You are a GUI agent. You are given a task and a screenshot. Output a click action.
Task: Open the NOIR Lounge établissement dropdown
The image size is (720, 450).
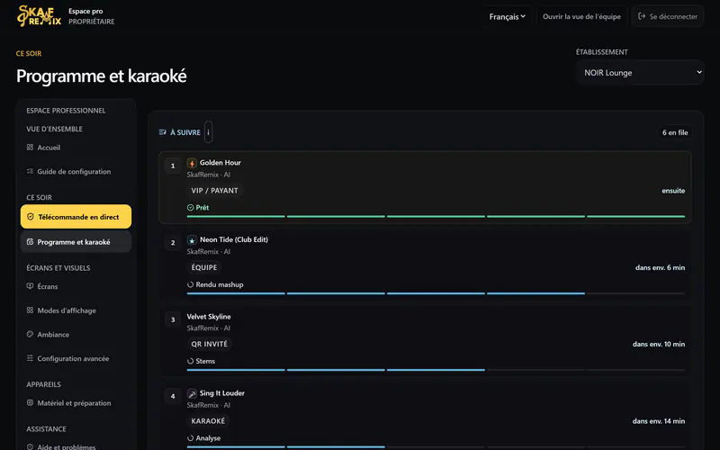coord(640,73)
